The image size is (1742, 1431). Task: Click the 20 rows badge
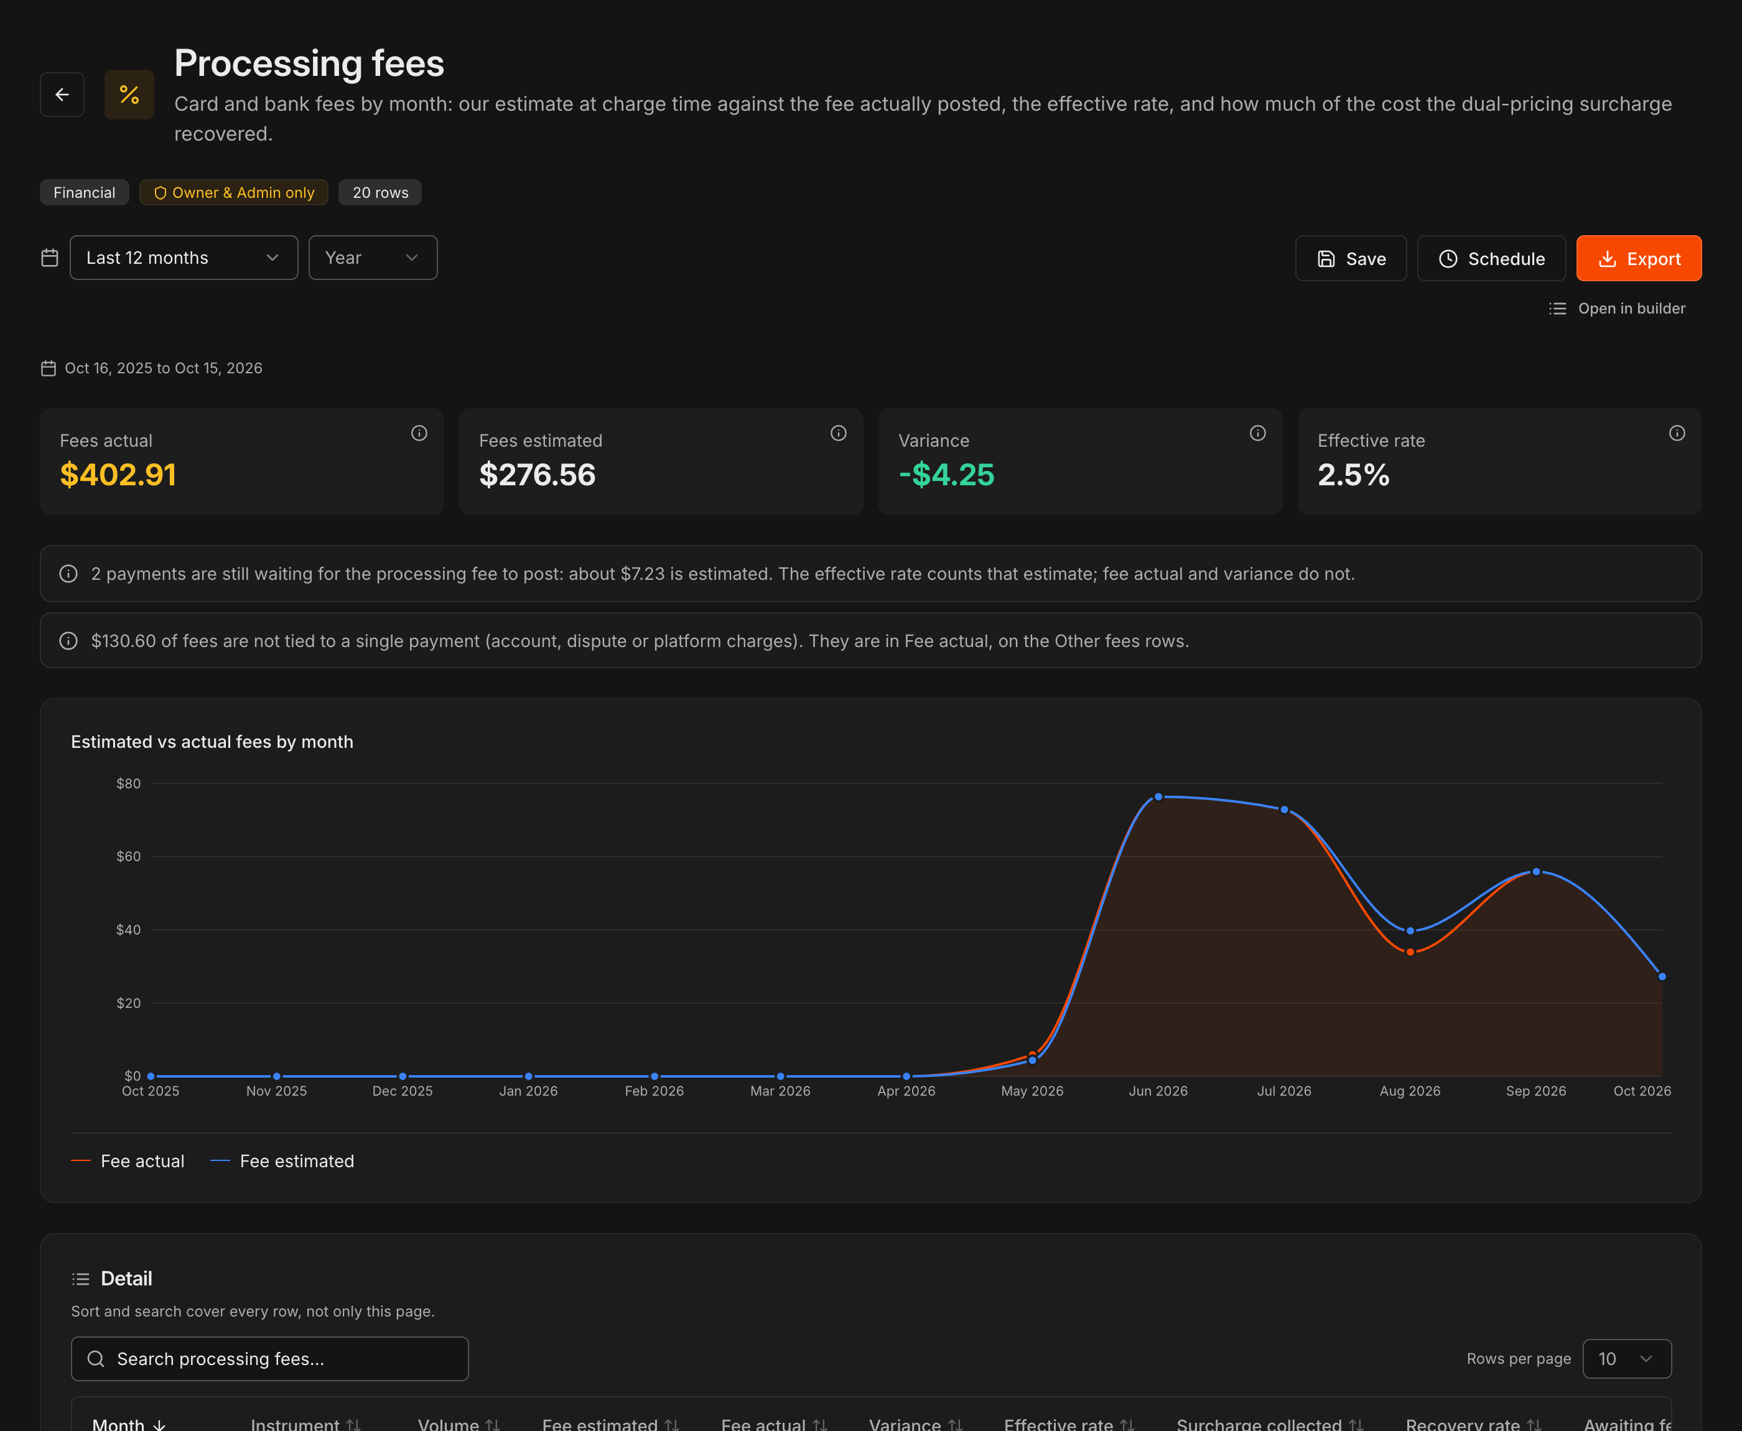380,192
